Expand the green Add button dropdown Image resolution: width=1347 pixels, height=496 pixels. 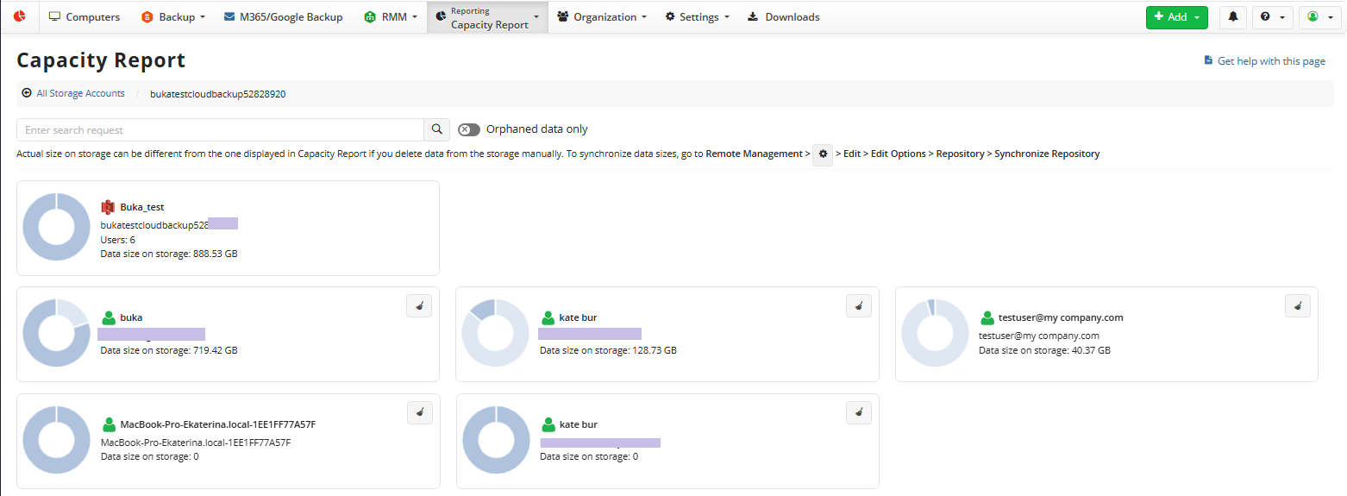(x=1176, y=17)
